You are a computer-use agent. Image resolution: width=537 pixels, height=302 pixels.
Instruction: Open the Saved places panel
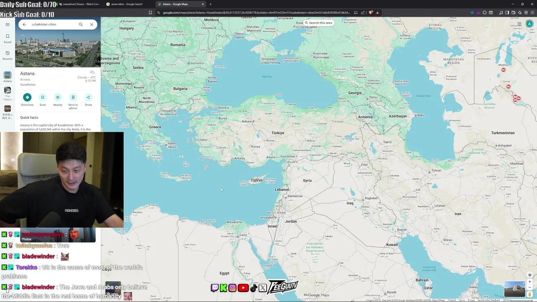pos(8,38)
